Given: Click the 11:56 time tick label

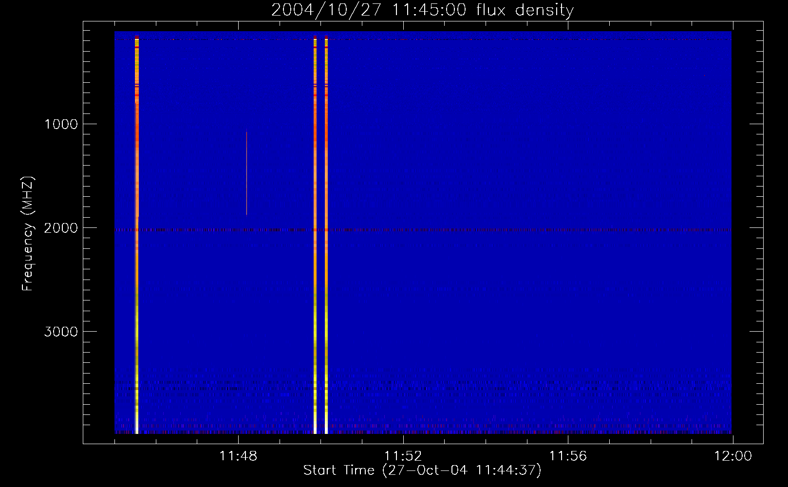Looking at the screenshot, I should click(568, 456).
